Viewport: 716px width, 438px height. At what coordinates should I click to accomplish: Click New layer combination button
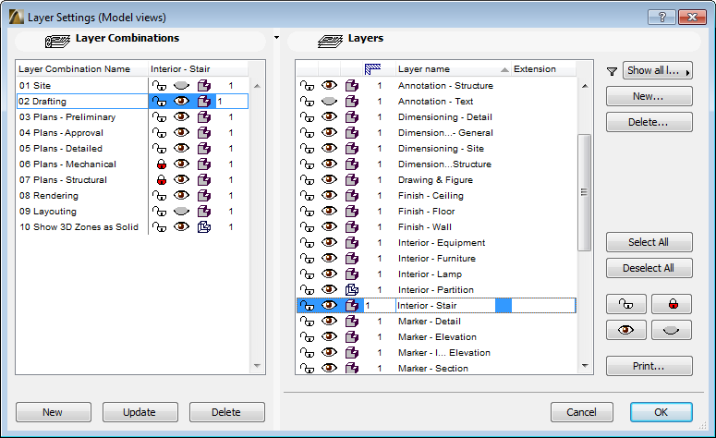[x=54, y=412]
